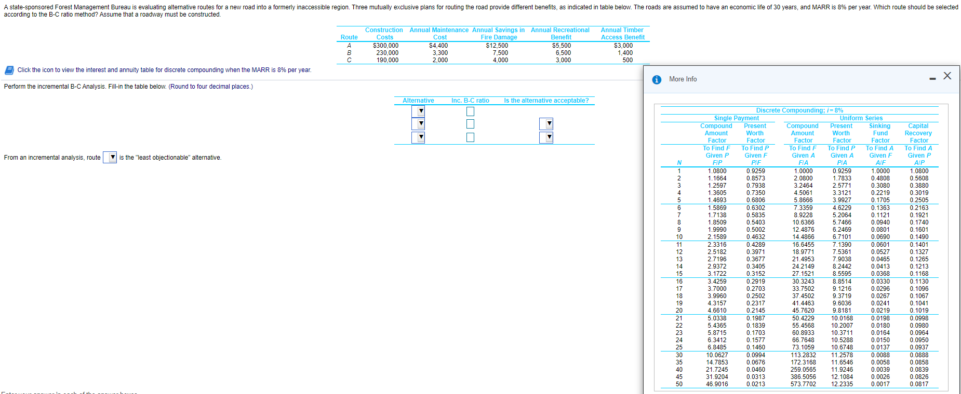Expand the second row Alternative dropdown

(x=418, y=124)
